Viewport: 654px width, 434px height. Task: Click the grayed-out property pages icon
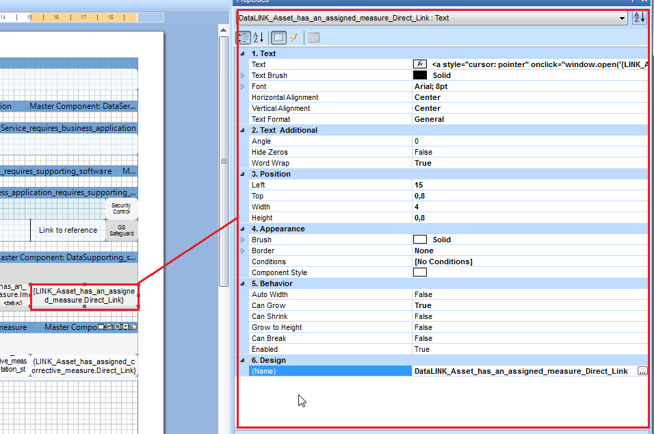click(x=314, y=38)
